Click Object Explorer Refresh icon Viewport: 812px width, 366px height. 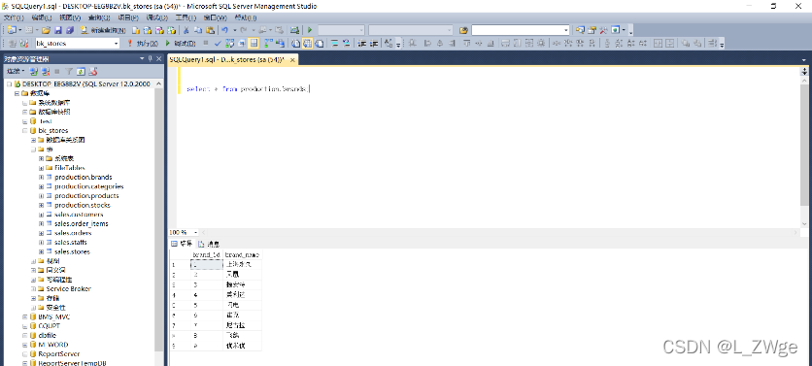82,71
